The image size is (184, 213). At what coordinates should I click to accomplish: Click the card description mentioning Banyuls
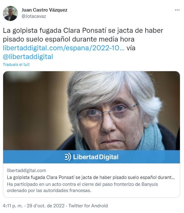pos(82,187)
